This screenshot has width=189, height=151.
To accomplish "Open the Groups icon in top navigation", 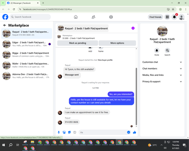I will [111, 17].
